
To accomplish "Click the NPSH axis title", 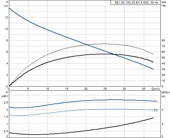I will (165, 93).
